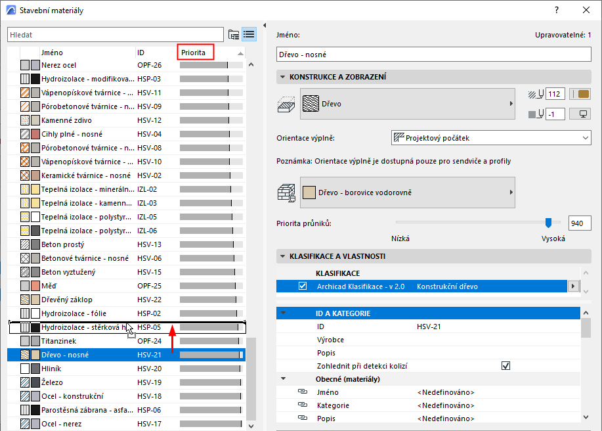The image size is (602, 431).
Task: Collapse the KLASIFIKACE A VLASTNOSTI section
Action: pyautogui.click(x=282, y=256)
